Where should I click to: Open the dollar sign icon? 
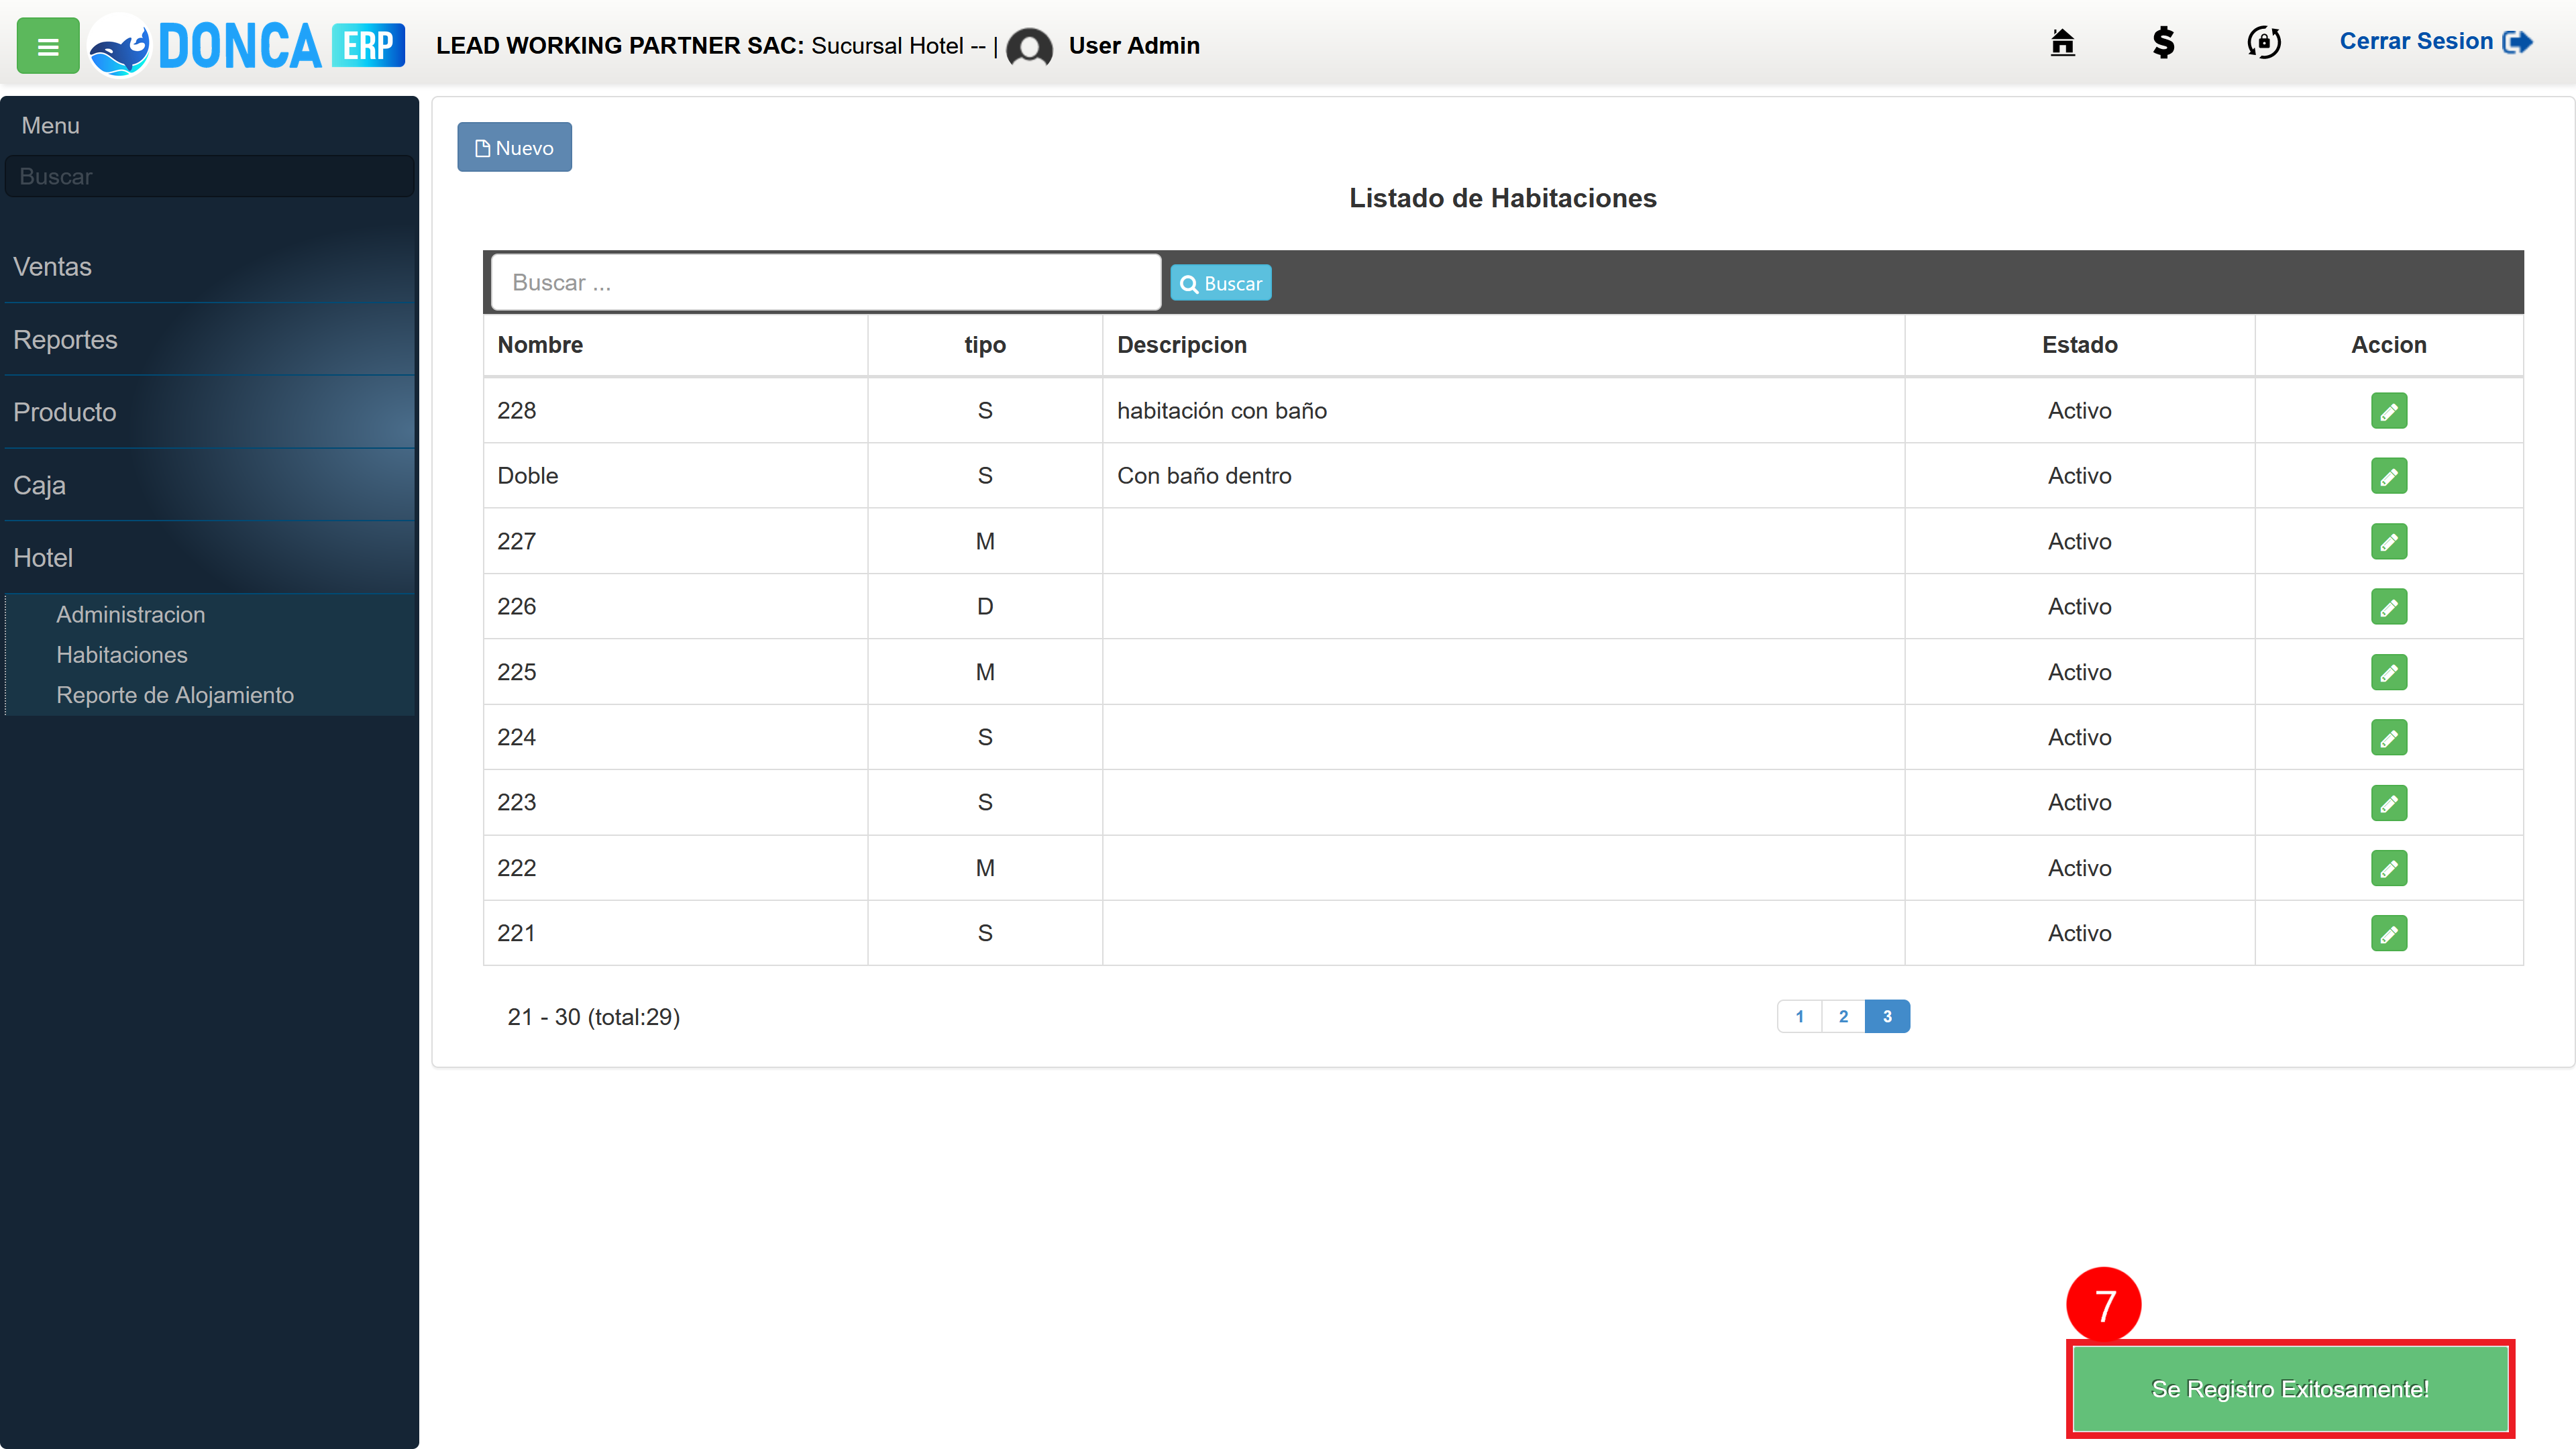pos(2163,42)
